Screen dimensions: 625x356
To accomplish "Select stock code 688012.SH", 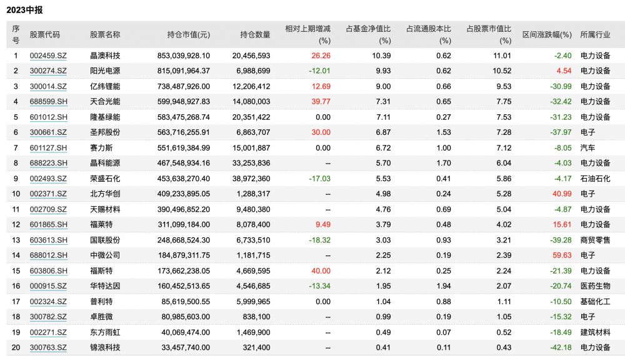I will [48, 255].
